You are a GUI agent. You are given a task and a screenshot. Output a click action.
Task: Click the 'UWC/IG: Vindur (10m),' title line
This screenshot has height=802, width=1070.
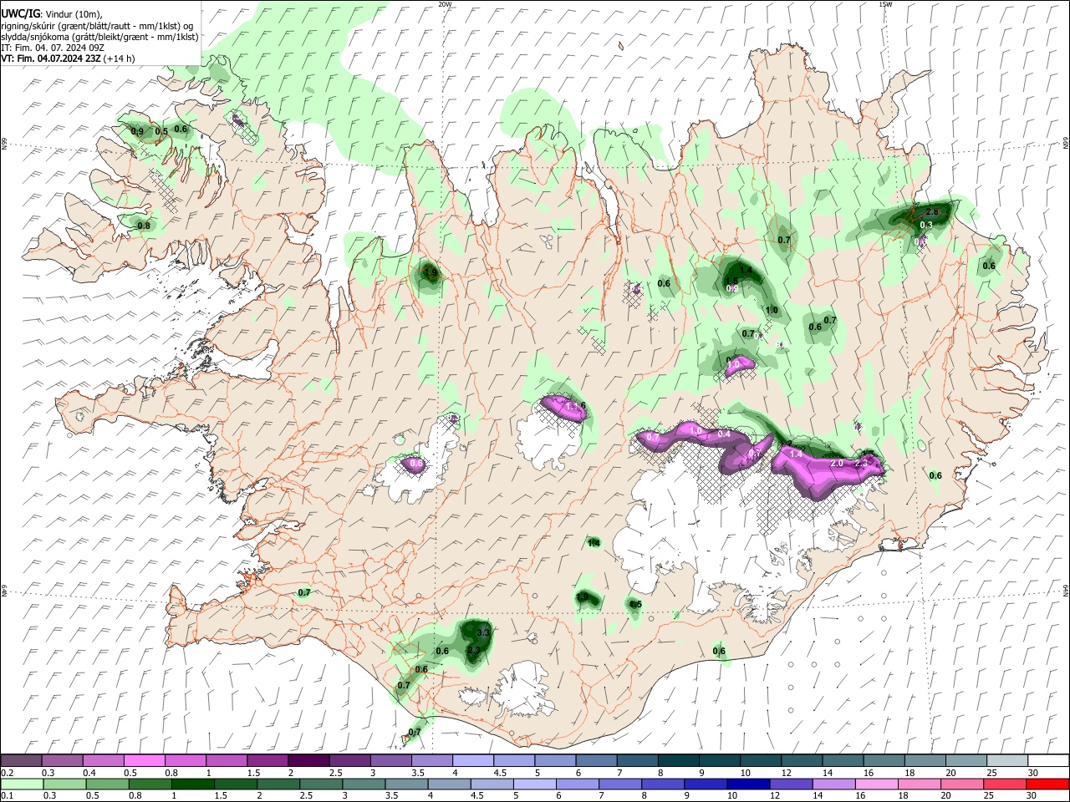point(51,15)
